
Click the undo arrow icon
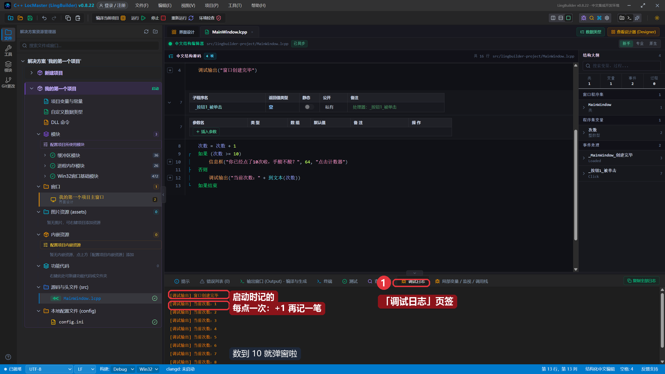point(44,18)
